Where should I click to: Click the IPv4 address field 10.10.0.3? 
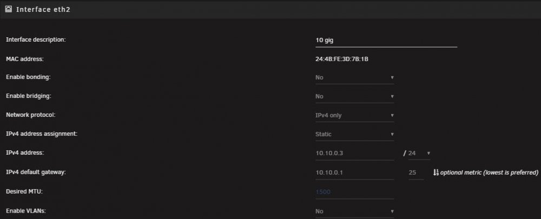tap(354, 154)
